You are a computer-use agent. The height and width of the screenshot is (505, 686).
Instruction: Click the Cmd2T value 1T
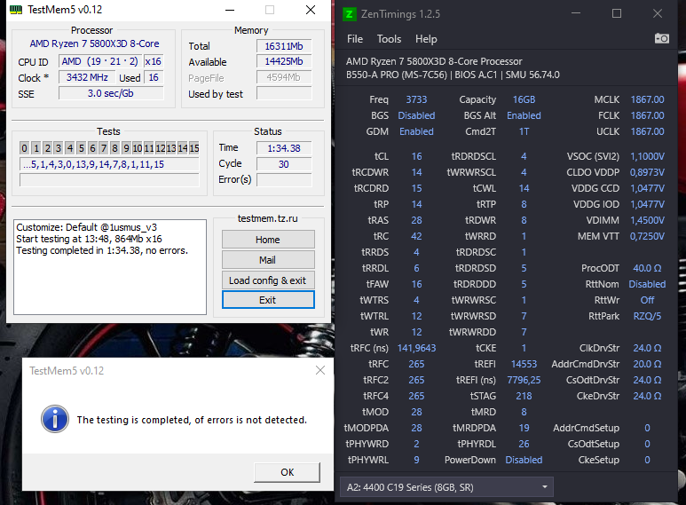[524, 131]
